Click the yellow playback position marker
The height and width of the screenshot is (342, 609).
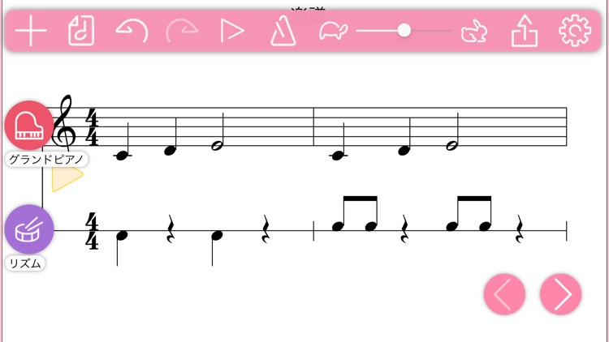pyautogui.click(x=66, y=177)
